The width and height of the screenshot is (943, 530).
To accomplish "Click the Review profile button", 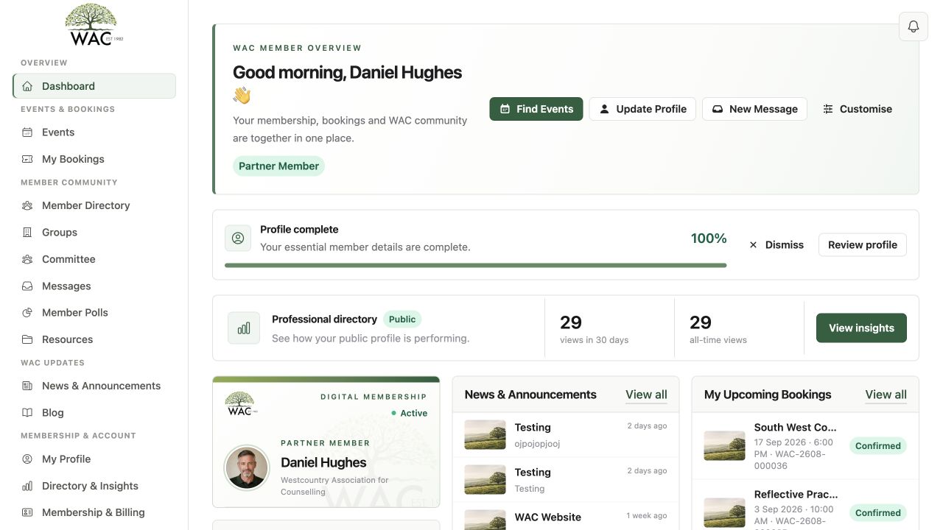I will (x=863, y=245).
